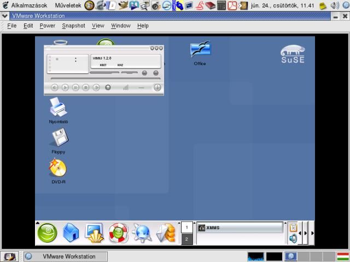Image resolution: width=350 pixels, height=262 pixels.
Task: Click the left arrow beside the KDE tray
Action: pyautogui.click(x=300, y=233)
